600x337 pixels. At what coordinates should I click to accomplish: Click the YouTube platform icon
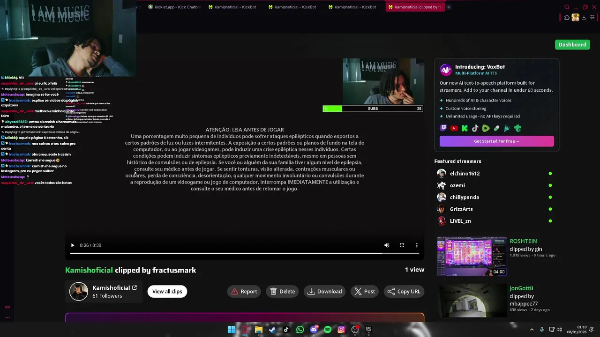[454, 128]
